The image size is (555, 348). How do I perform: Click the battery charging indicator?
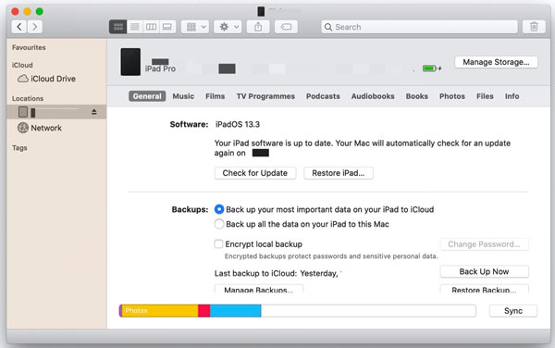[x=432, y=68]
